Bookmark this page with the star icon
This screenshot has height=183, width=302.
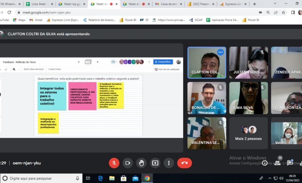pos(284,13)
